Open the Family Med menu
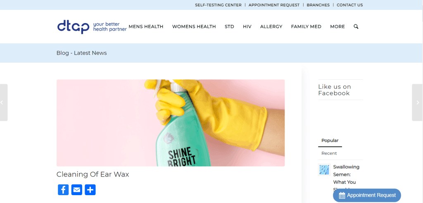 tap(306, 26)
